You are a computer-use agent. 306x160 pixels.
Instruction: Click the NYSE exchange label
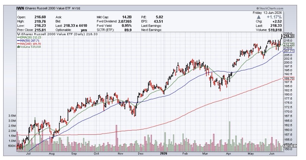click(76, 8)
